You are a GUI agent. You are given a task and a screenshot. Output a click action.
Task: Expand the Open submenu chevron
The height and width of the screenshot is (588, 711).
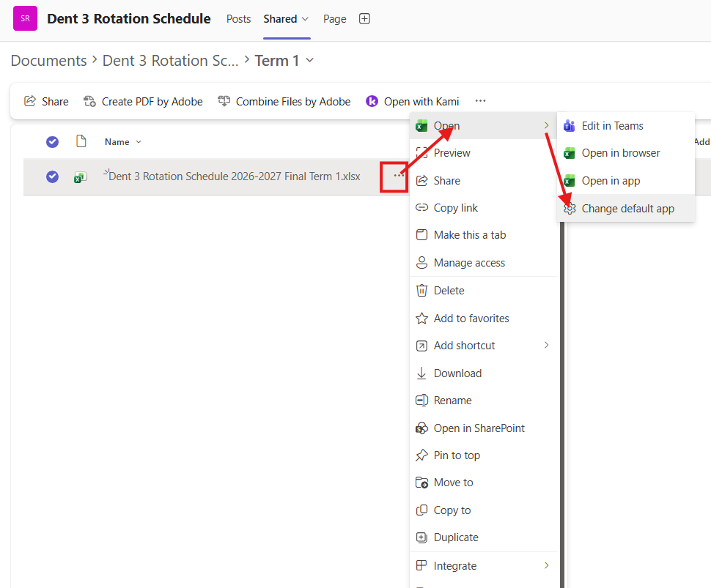pyautogui.click(x=546, y=125)
